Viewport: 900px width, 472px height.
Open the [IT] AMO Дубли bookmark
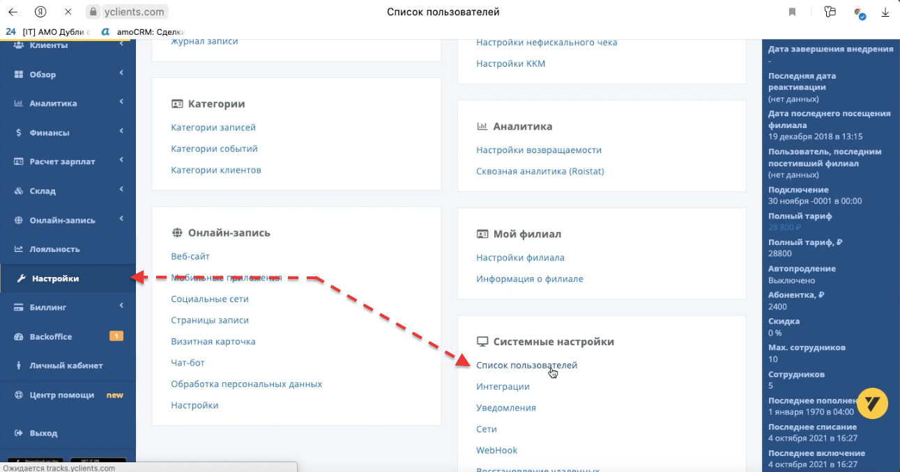click(47, 31)
